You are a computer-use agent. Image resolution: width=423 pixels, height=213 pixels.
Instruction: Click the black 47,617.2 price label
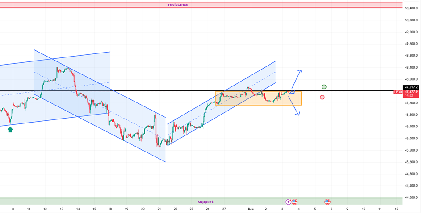[410, 87]
